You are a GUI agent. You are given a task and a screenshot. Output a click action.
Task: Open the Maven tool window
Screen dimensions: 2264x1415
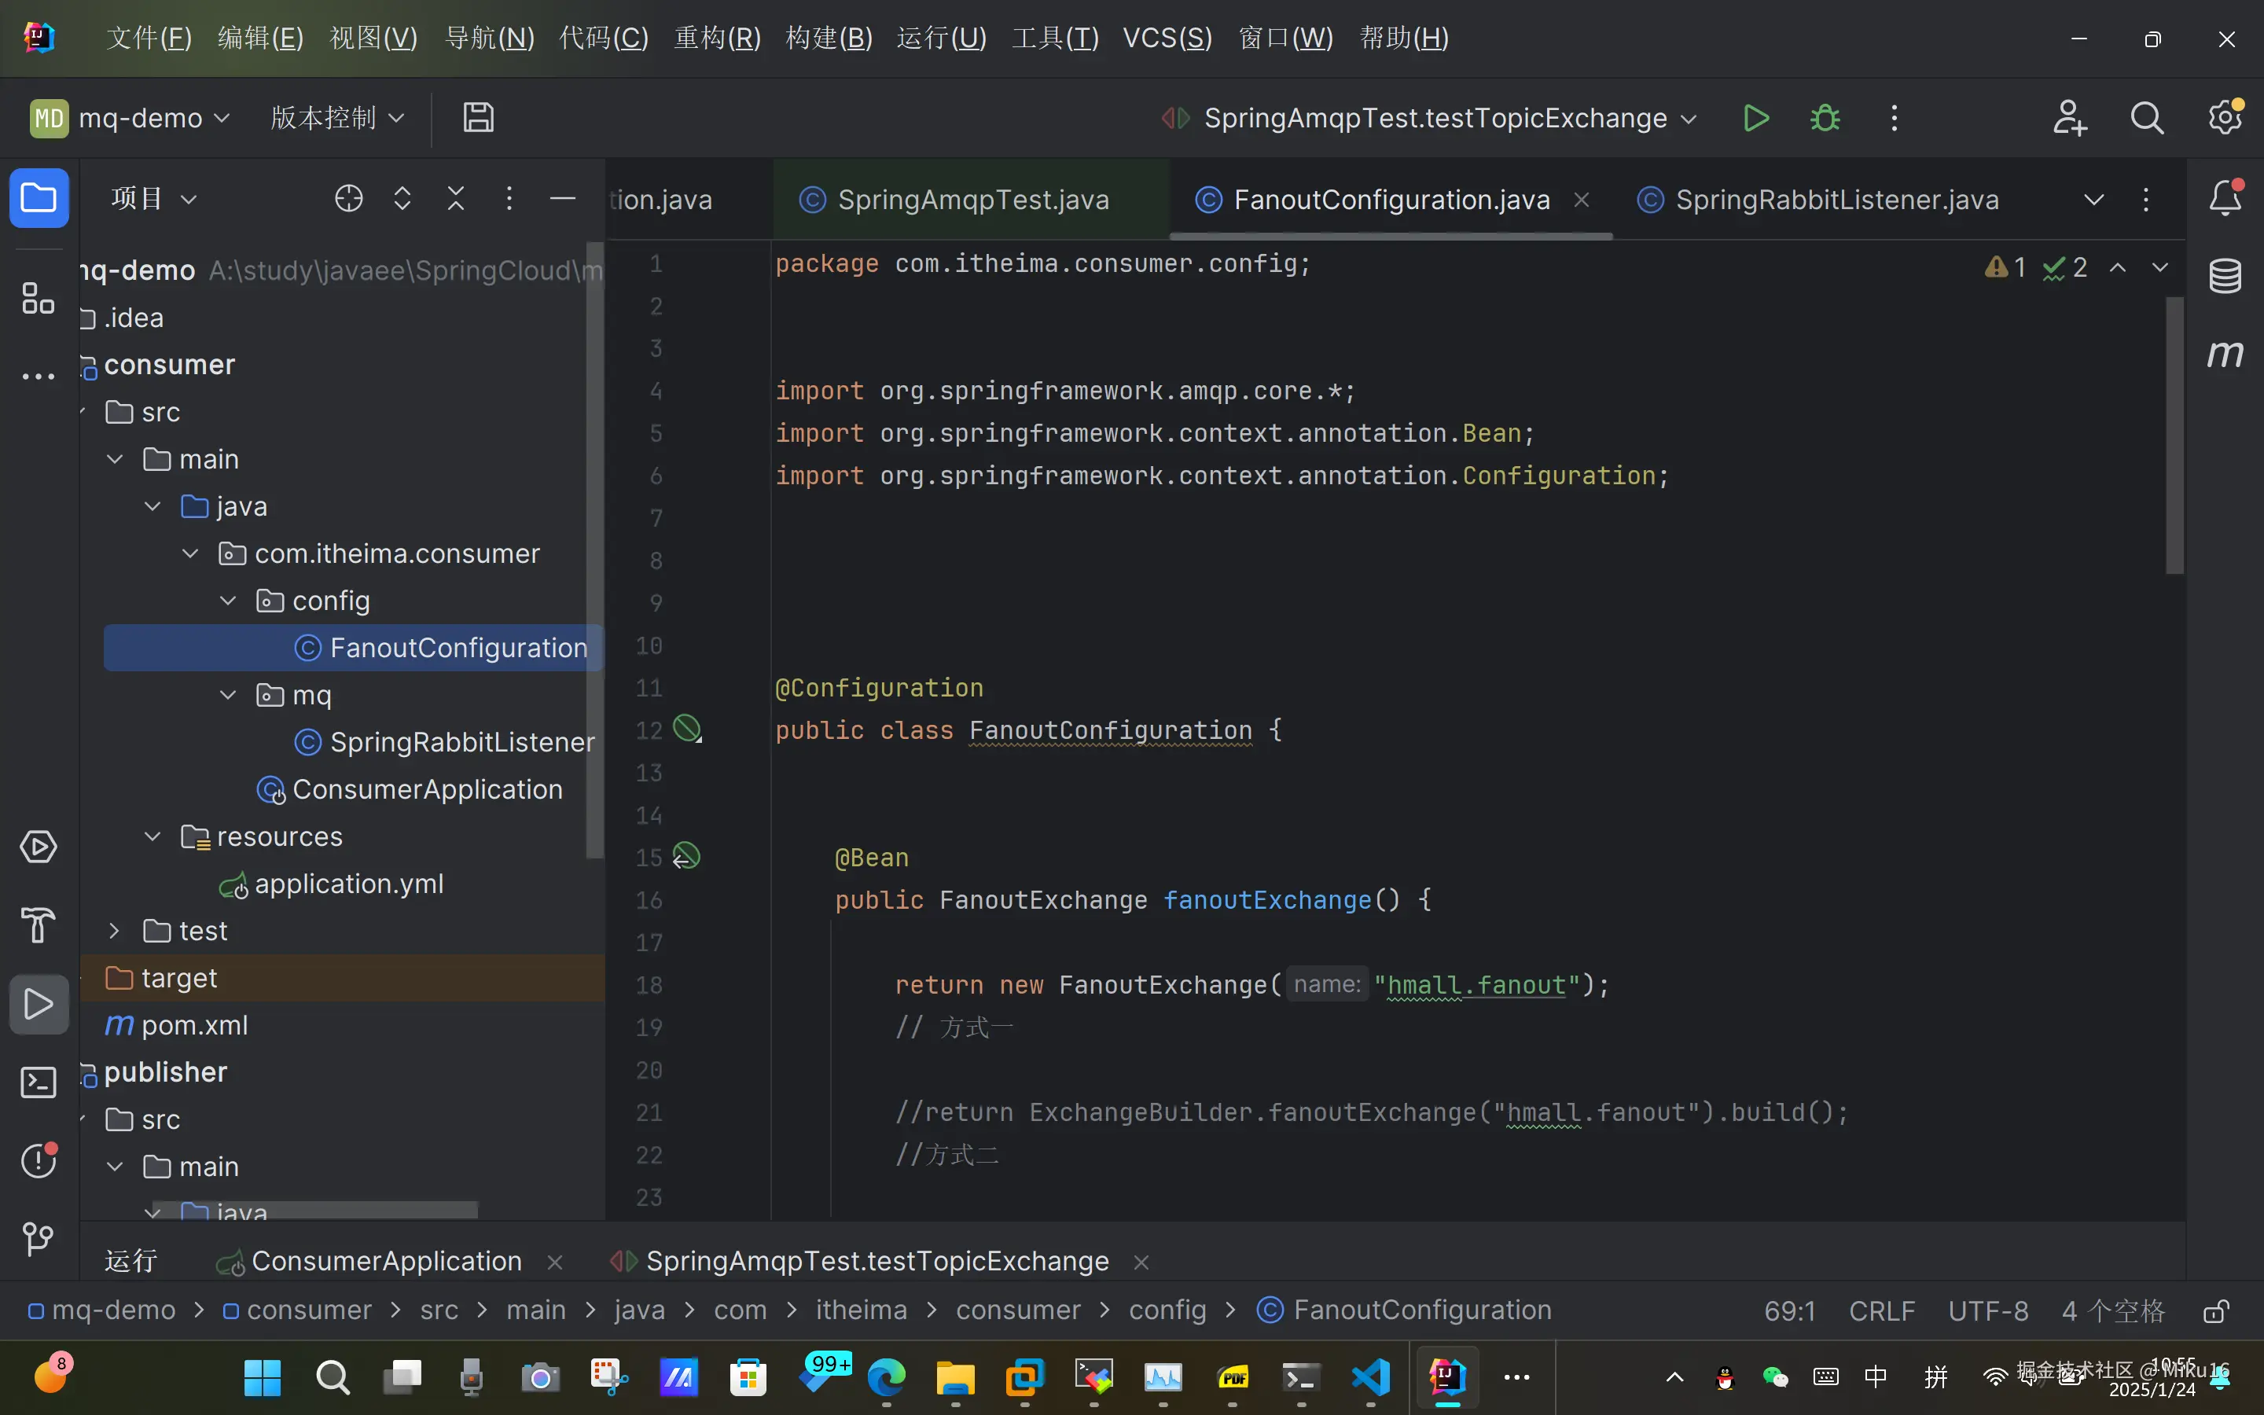[2225, 355]
